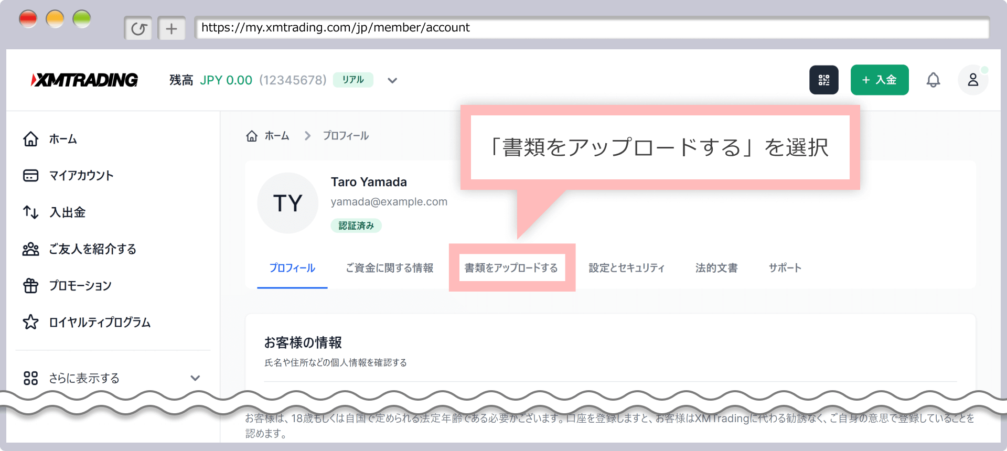Click the TY profile initials avatar
Screen dimensions: 1007x451
coord(287,203)
